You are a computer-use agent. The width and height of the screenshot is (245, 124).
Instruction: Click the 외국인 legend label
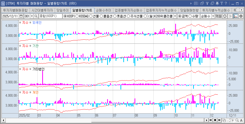37,23
